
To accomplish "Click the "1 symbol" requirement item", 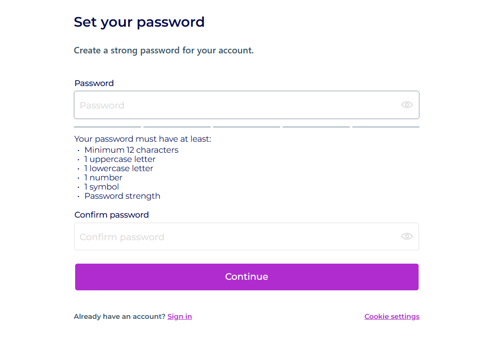I will tap(101, 187).
